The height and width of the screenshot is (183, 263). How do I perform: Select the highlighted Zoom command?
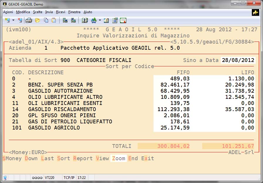[x=119, y=158]
